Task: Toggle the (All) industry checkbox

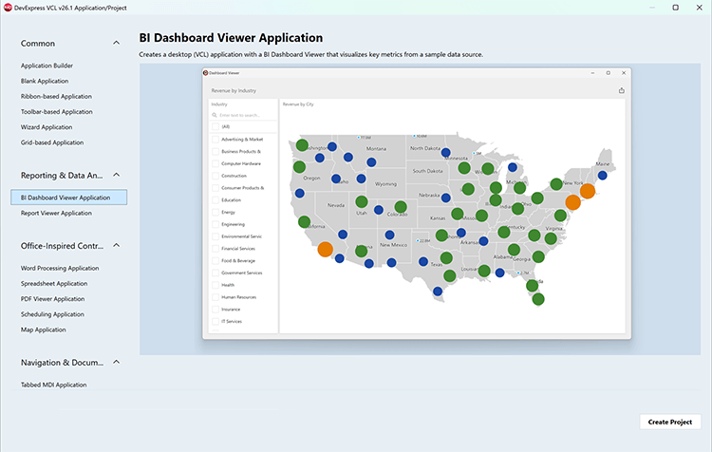Action: pyautogui.click(x=215, y=126)
